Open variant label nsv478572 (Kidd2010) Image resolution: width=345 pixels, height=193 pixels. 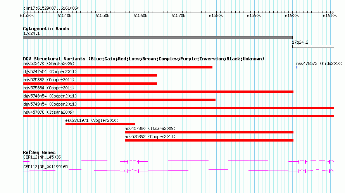tap(319, 63)
